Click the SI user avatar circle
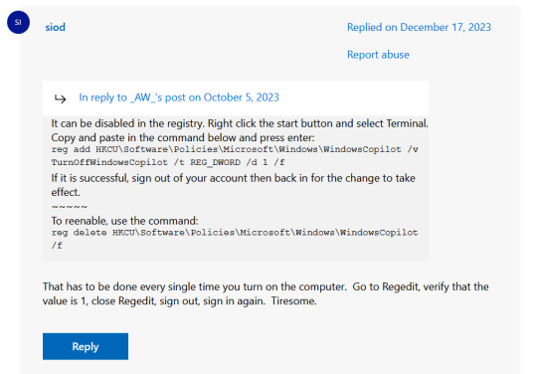 coord(18,22)
